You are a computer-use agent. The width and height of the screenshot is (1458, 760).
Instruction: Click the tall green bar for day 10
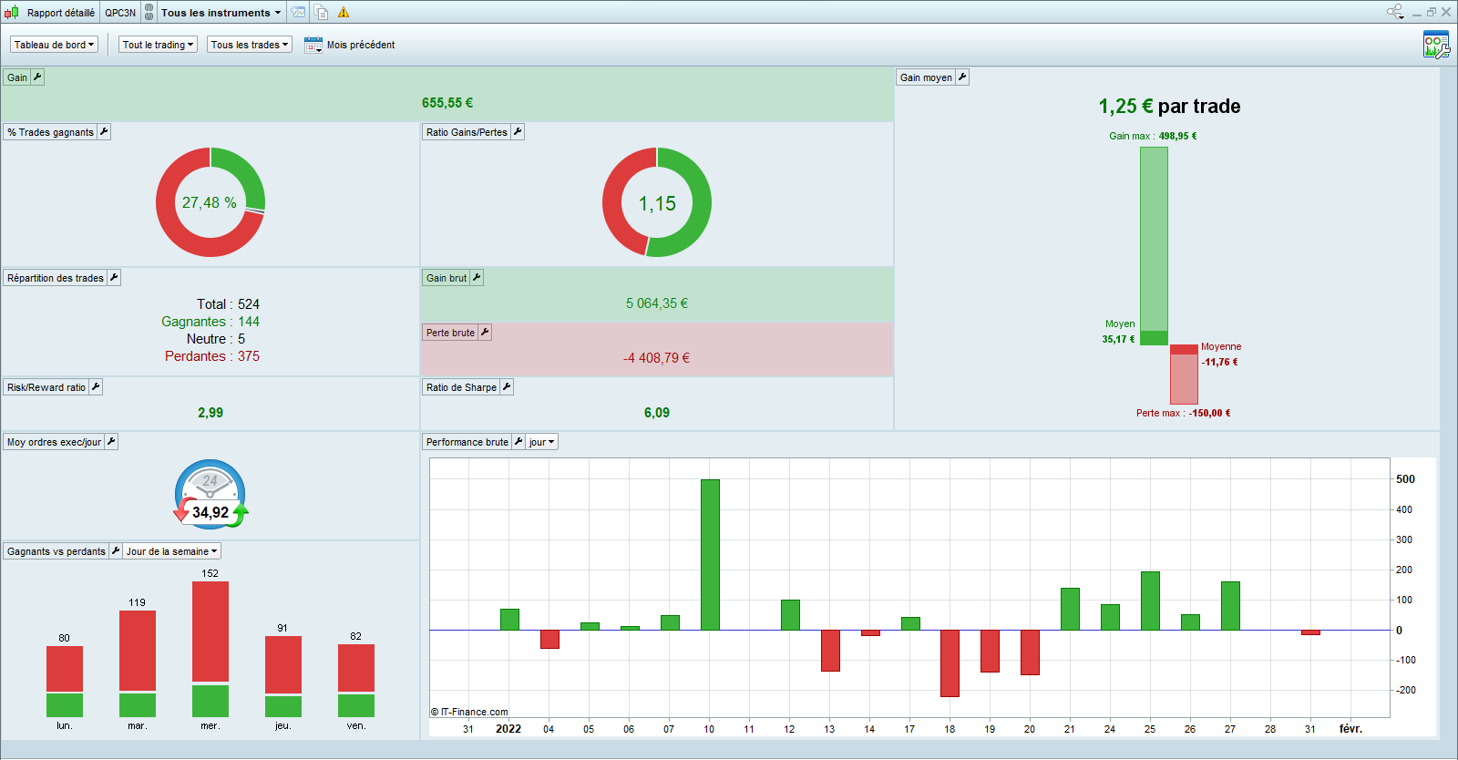pos(710,554)
